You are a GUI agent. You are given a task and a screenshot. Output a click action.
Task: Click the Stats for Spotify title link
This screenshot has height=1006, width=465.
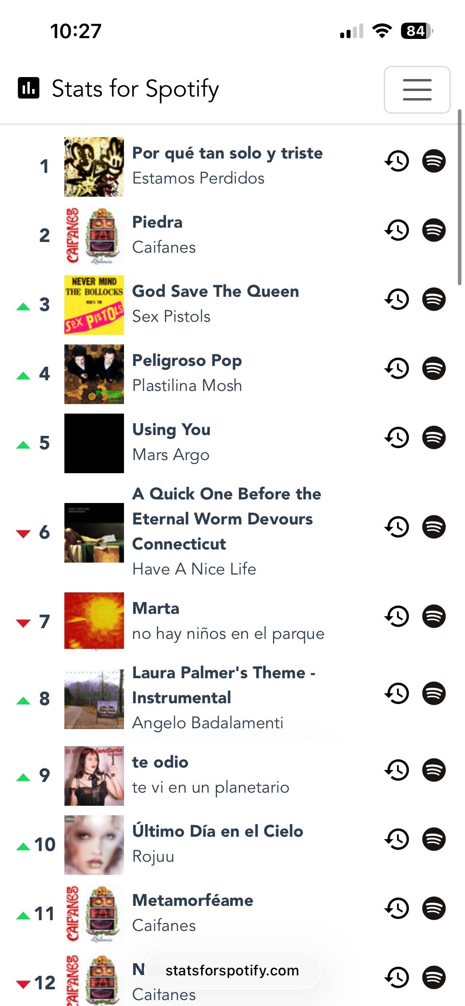135,89
